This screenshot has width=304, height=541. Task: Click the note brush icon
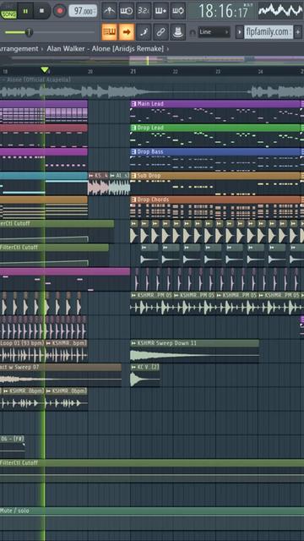pos(144,32)
